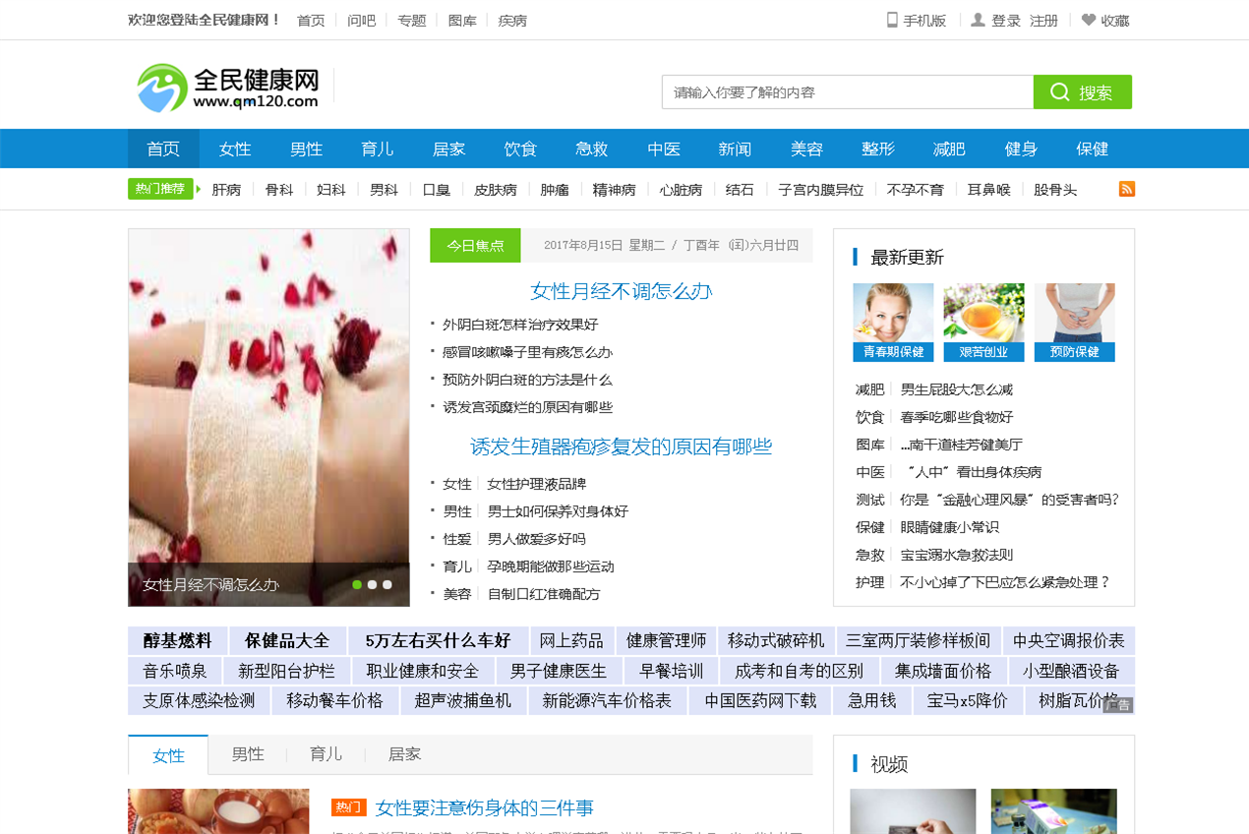This screenshot has height=834, width=1249.
Task: Switch to the 男性 content tab
Action: tap(248, 754)
